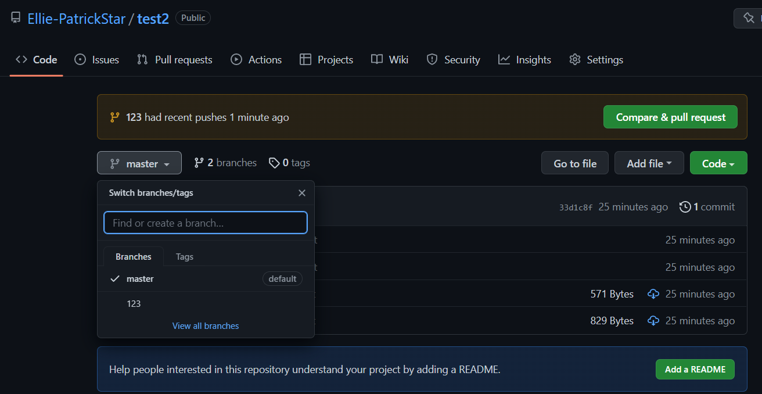Click the 571 Bytes file size
This screenshot has width=762, height=394.
(x=612, y=294)
